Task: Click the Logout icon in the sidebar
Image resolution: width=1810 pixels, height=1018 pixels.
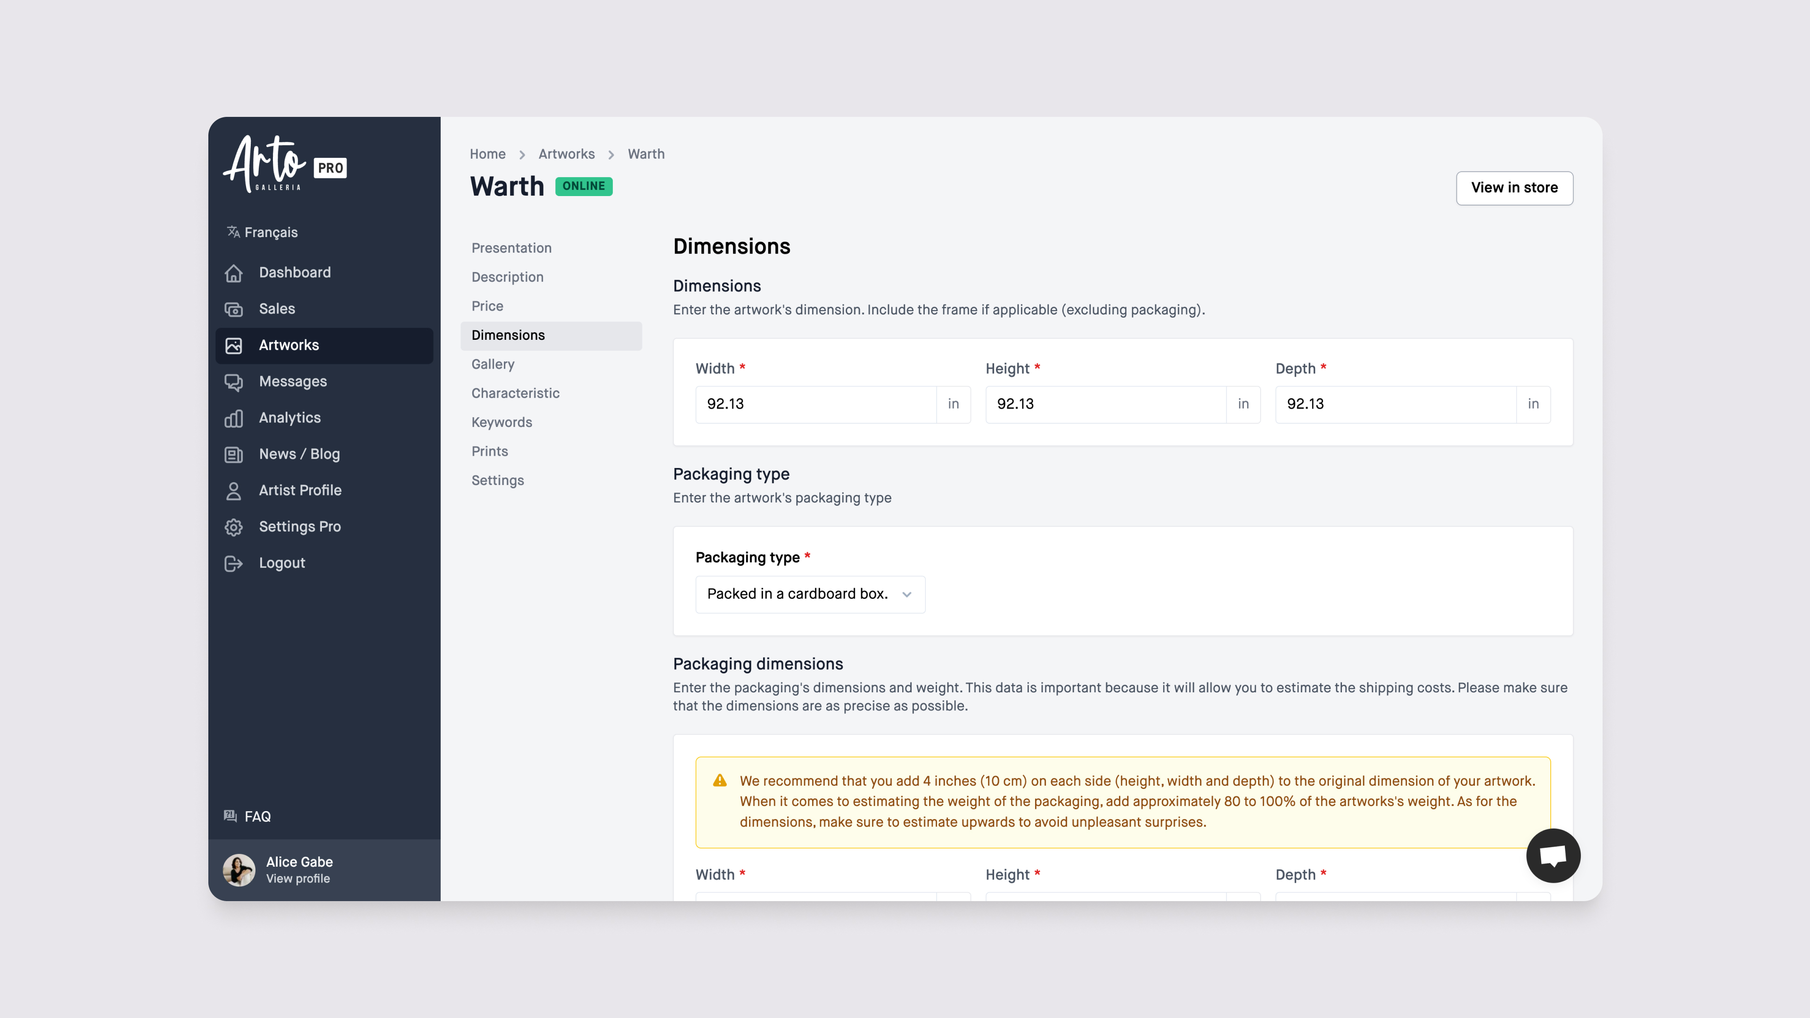Action: point(235,563)
